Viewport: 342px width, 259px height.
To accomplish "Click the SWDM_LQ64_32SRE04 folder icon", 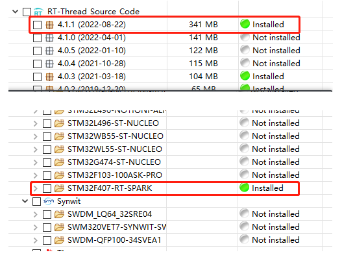I will tap(59, 214).
